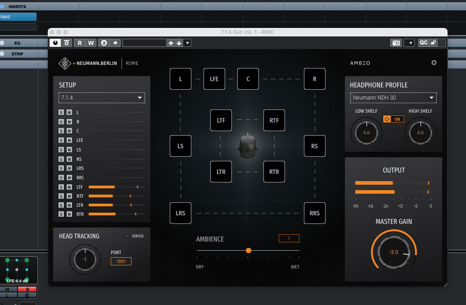
Task: Toggle the plugin power/activate button
Action: (55, 43)
